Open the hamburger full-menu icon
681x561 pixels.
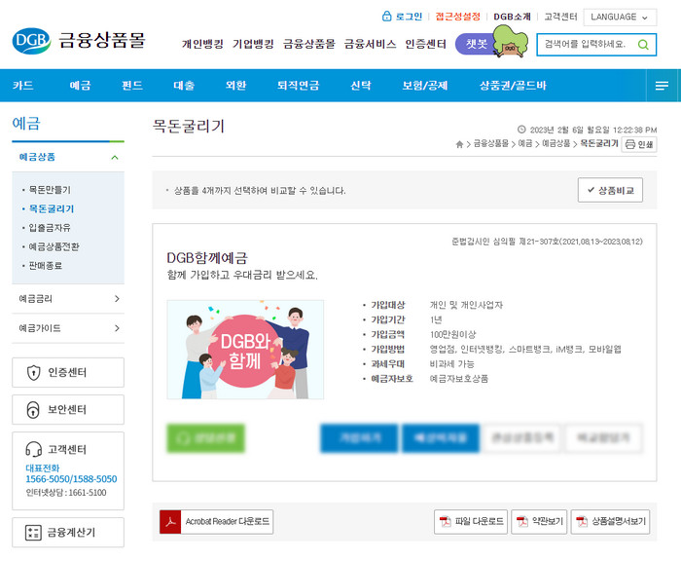[662, 86]
